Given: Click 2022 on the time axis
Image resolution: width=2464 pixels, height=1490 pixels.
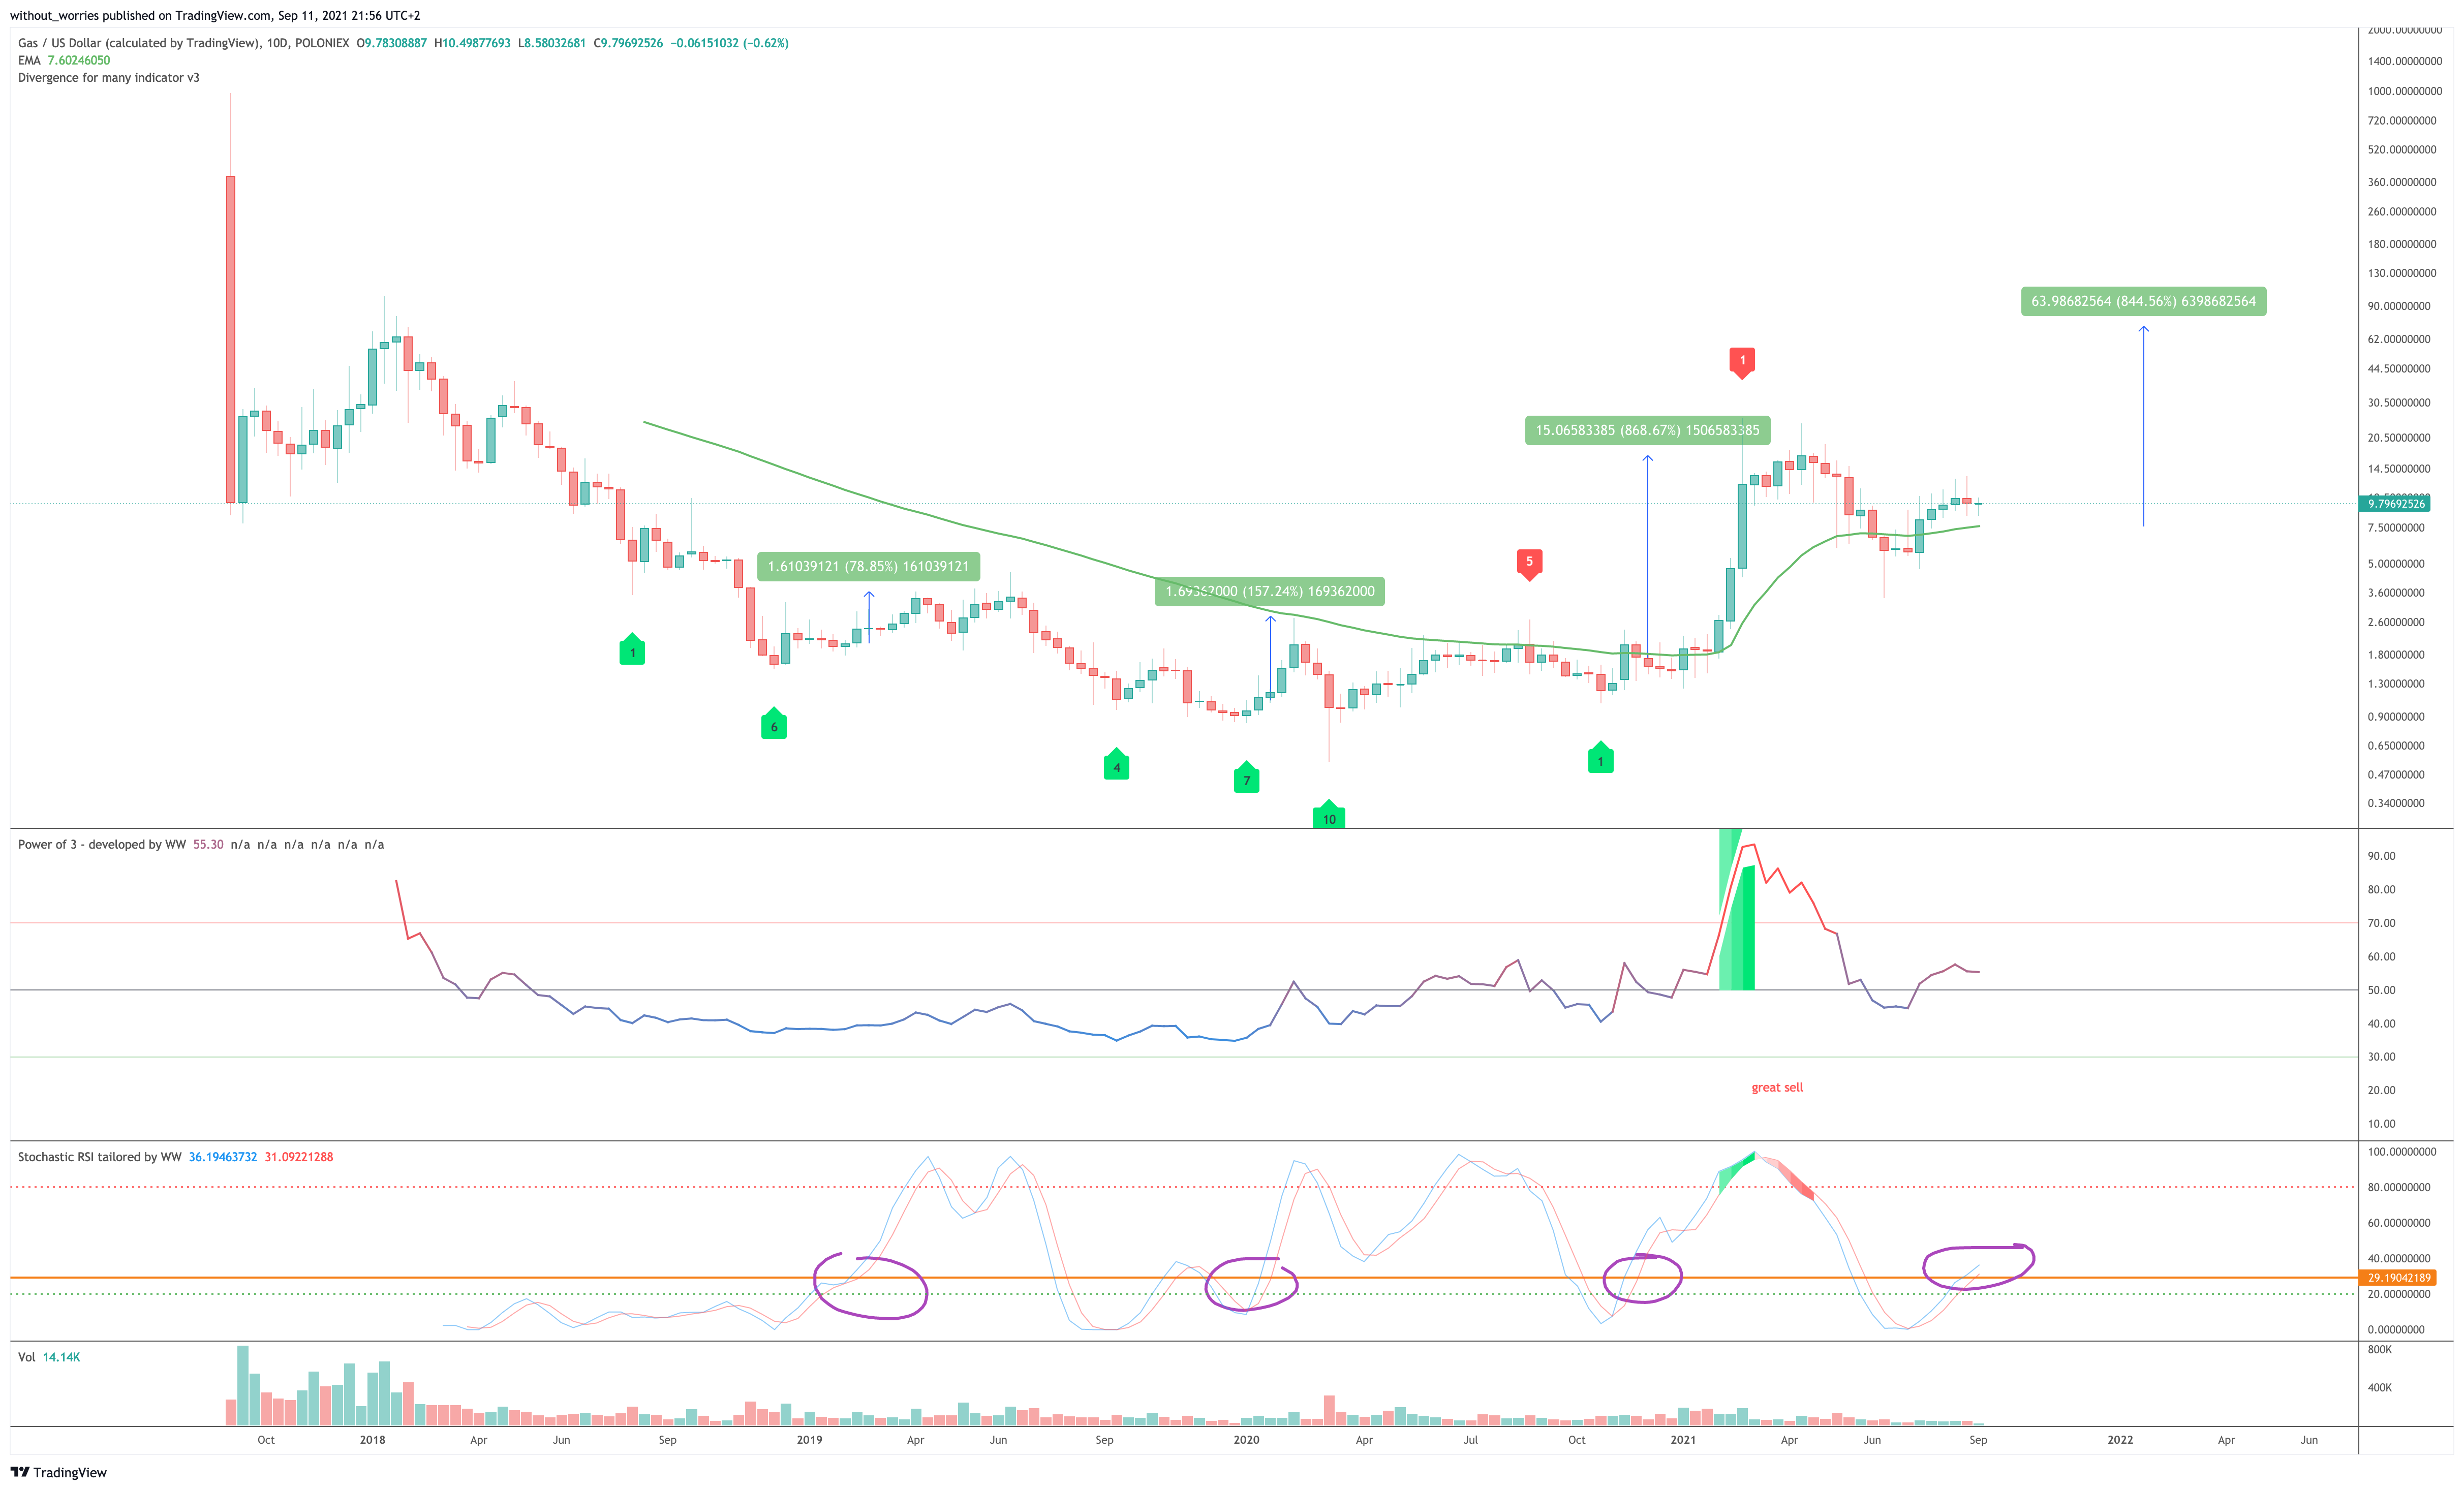Looking at the screenshot, I should (x=2120, y=1440).
